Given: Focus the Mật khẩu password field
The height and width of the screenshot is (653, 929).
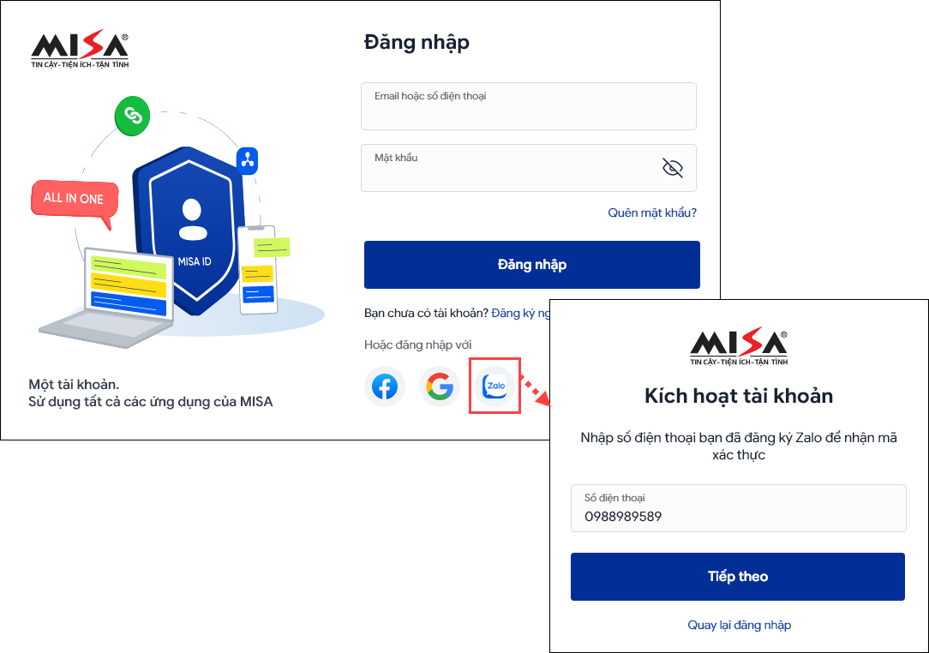Looking at the screenshot, I should pyautogui.click(x=529, y=168).
